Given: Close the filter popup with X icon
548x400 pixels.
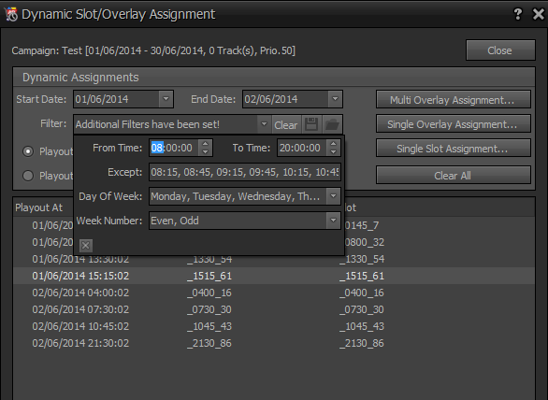Looking at the screenshot, I should coord(86,246).
